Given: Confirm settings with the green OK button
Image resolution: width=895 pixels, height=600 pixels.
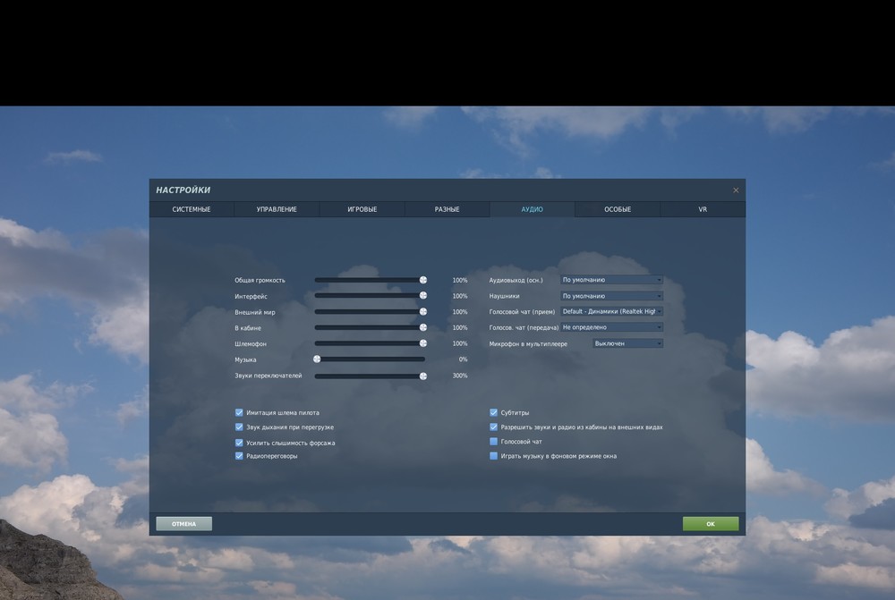Looking at the screenshot, I should 711,524.
